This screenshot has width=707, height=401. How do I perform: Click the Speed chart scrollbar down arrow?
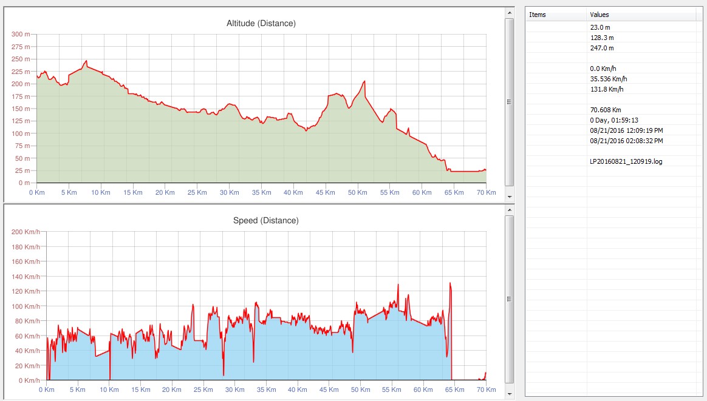click(509, 393)
